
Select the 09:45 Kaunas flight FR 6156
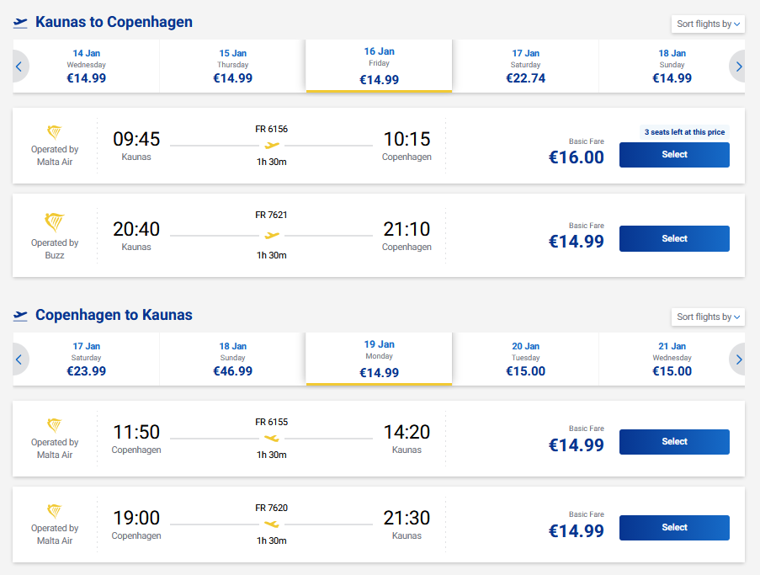[674, 155]
